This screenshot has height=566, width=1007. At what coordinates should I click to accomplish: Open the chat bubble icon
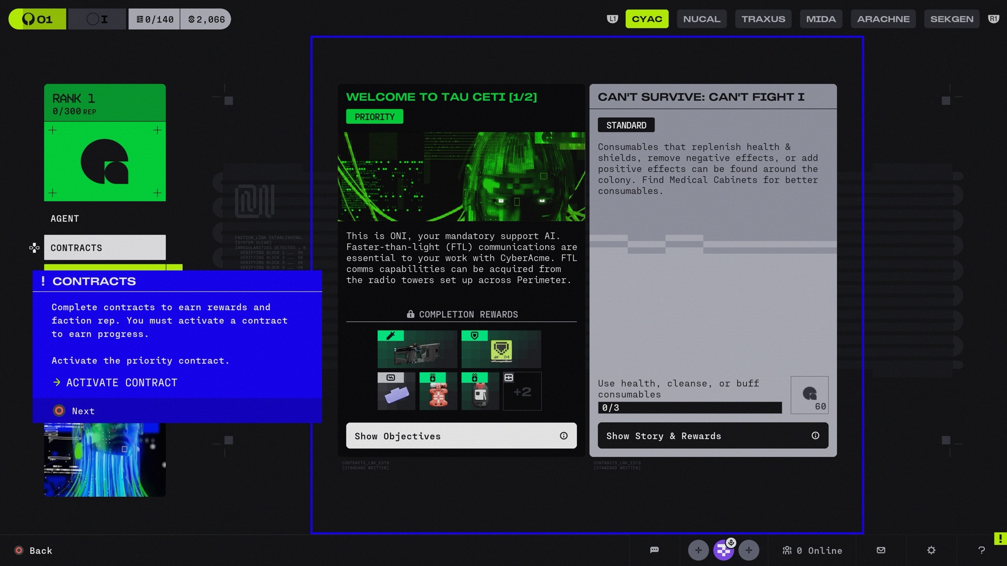pos(654,550)
